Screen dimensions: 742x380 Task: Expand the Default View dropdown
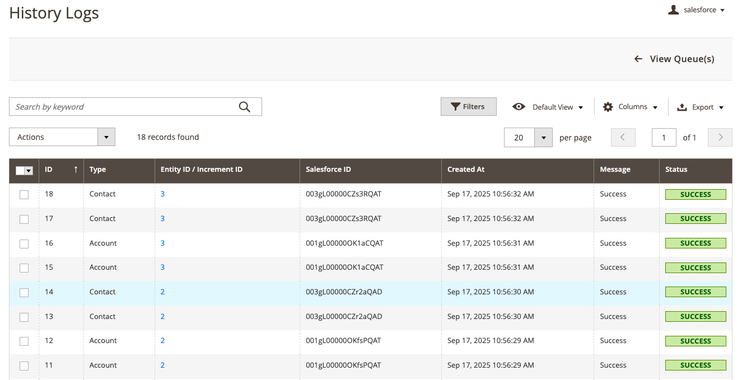[581, 107]
